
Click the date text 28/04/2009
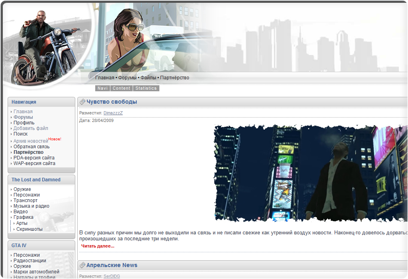point(103,120)
